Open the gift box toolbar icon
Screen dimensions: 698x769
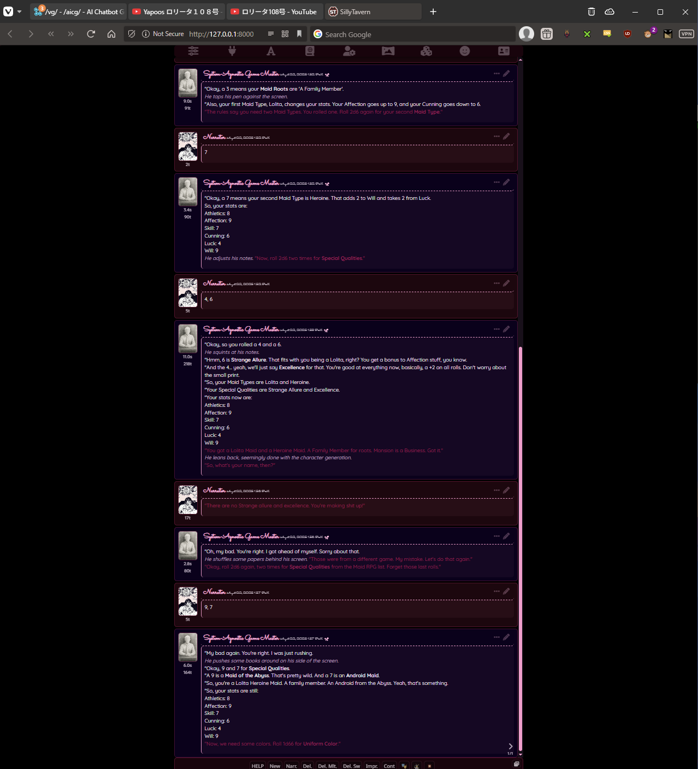547,34
